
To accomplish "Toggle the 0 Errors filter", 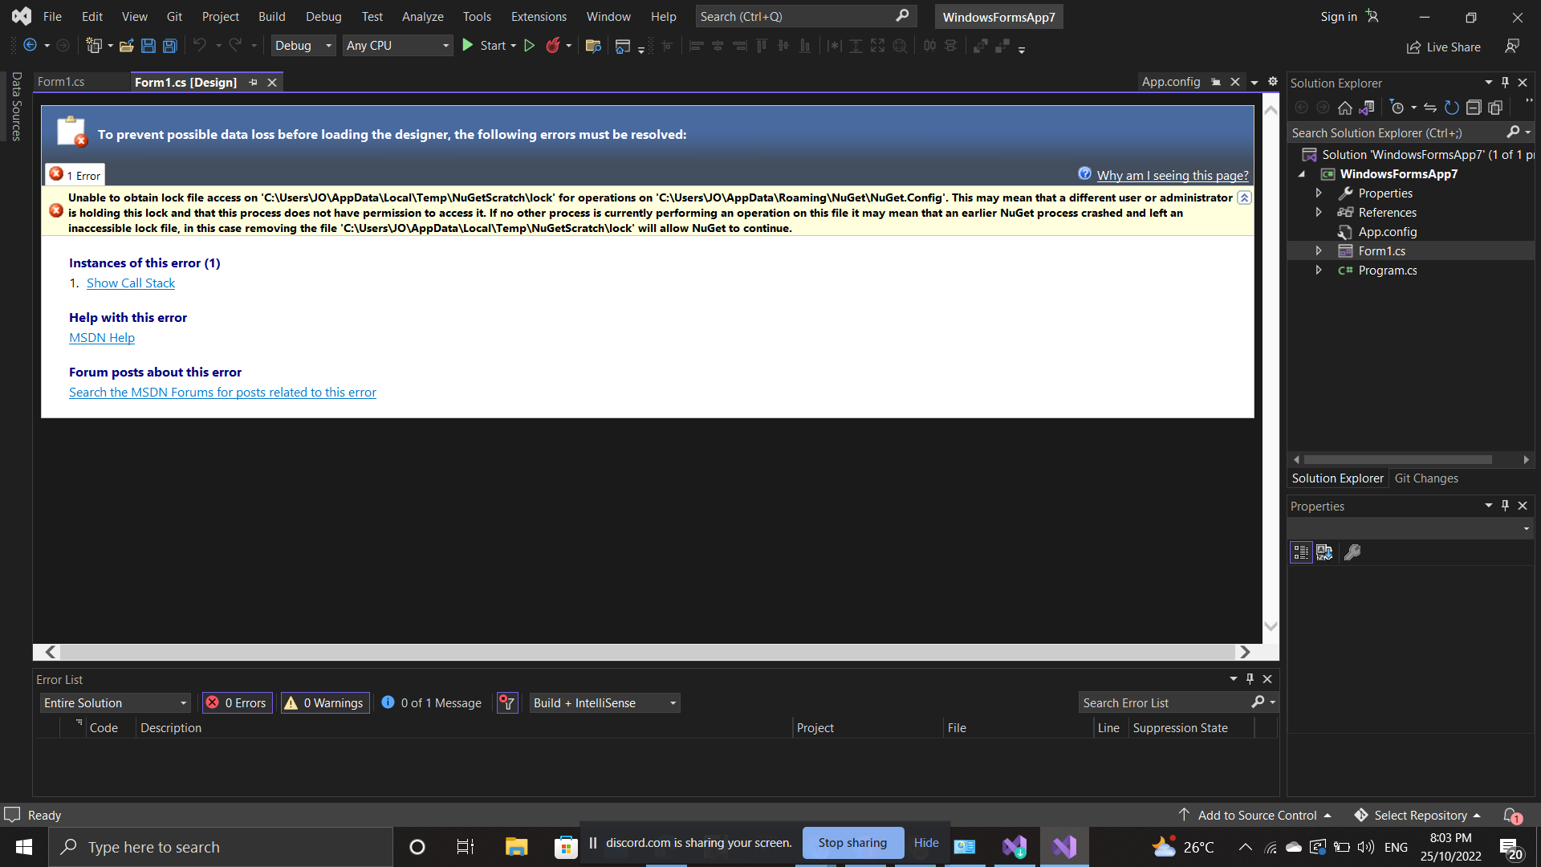I will (x=237, y=702).
